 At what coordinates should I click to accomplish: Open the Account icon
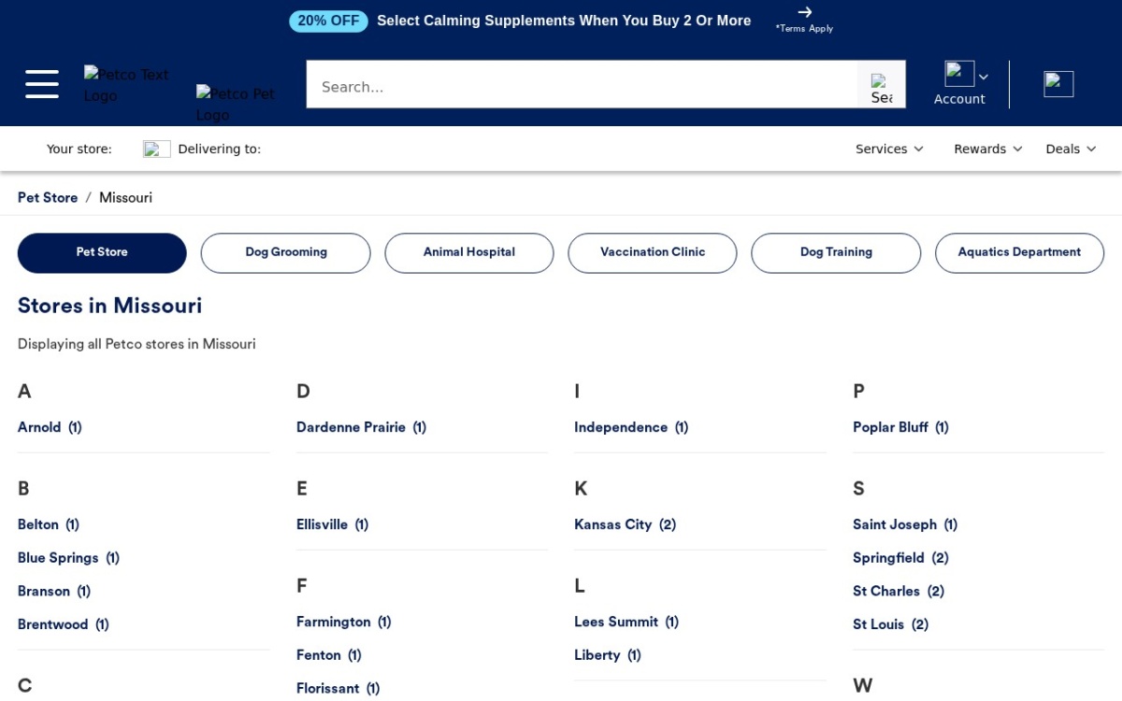(x=959, y=74)
